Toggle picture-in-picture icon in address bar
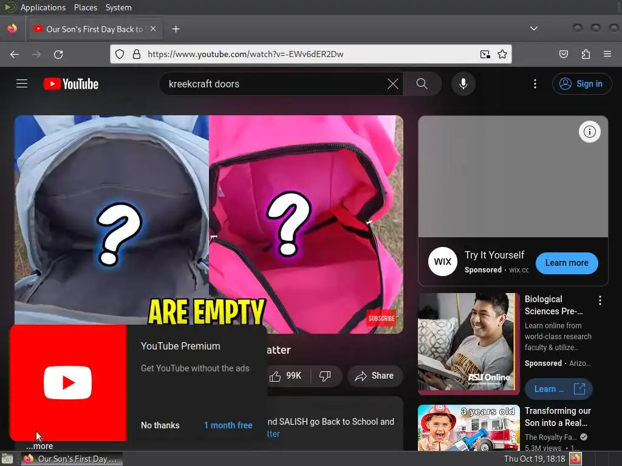Screen dimensions: 622x466 [x=485, y=54]
